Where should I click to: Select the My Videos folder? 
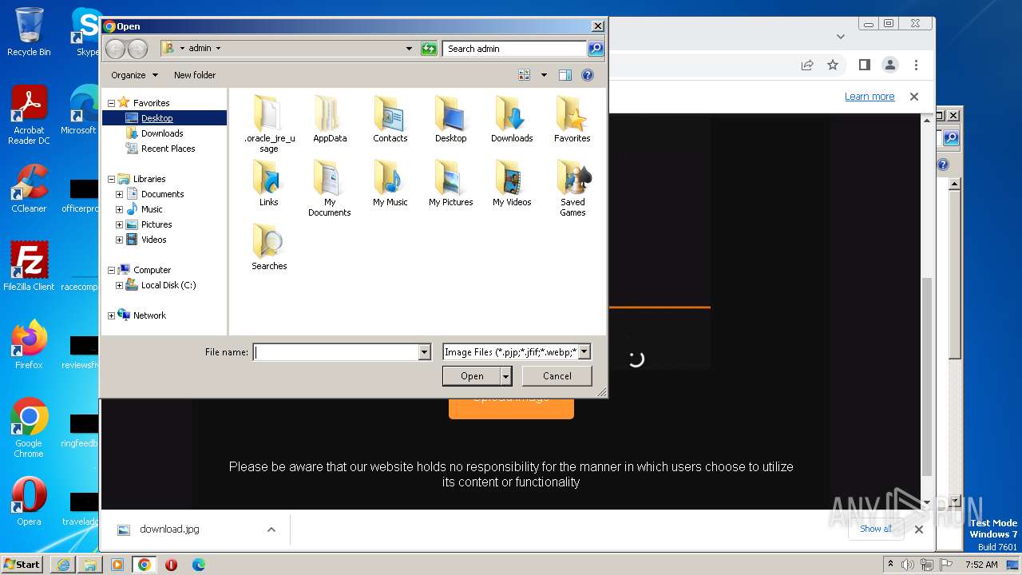click(512, 184)
